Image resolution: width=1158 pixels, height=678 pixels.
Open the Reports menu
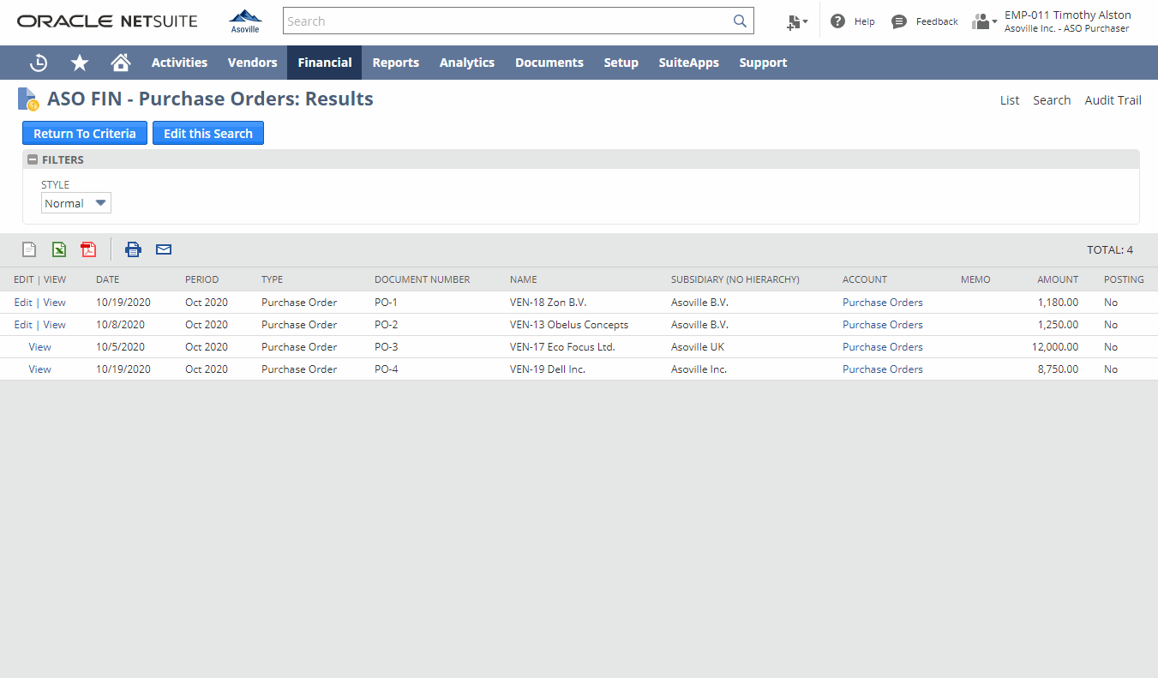click(x=396, y=63)
